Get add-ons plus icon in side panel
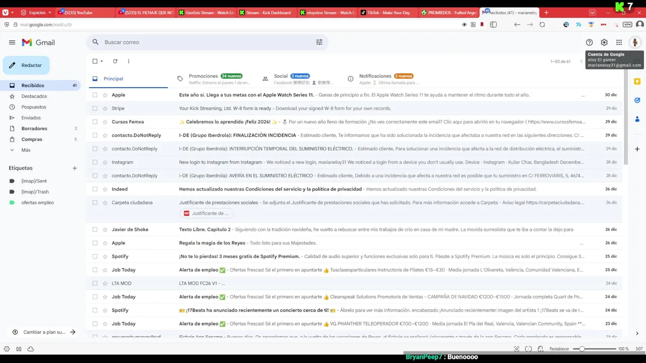 coord(637,149)
